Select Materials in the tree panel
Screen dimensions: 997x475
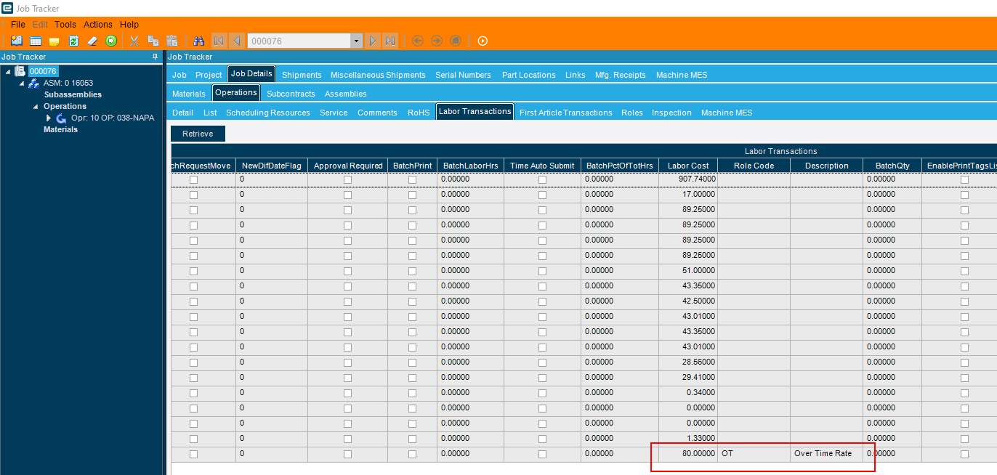[60, 129]
